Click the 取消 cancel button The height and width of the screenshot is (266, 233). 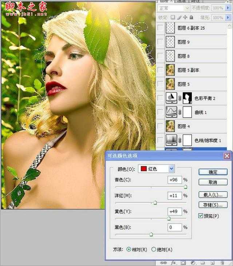coord(213,182)
